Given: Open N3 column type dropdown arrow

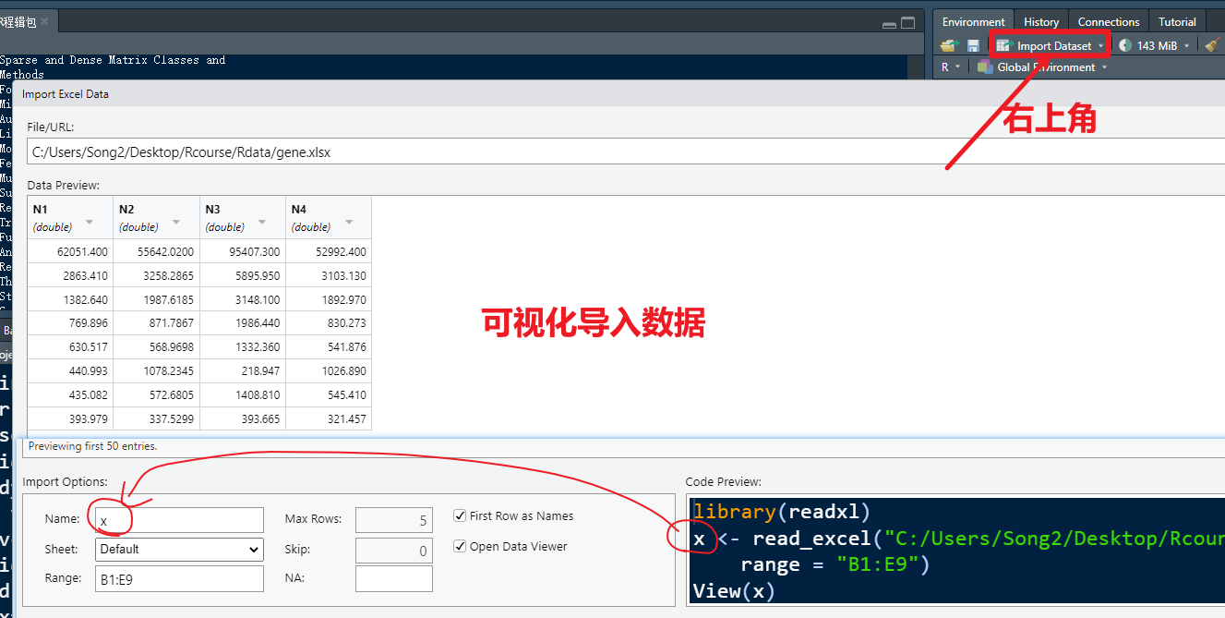Looking at the screenshot, I should [x=262, y=223].
